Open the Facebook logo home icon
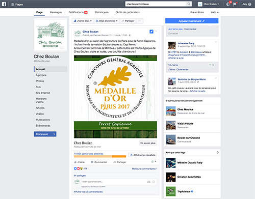Screen dimensions: 255x199 point(4,4)
